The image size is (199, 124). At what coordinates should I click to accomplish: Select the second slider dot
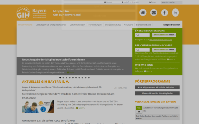coord(63,78)
